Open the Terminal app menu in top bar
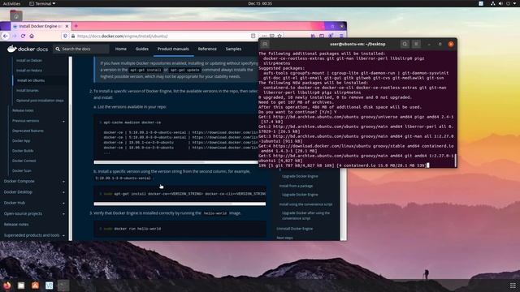 click(x=42, y=3)
